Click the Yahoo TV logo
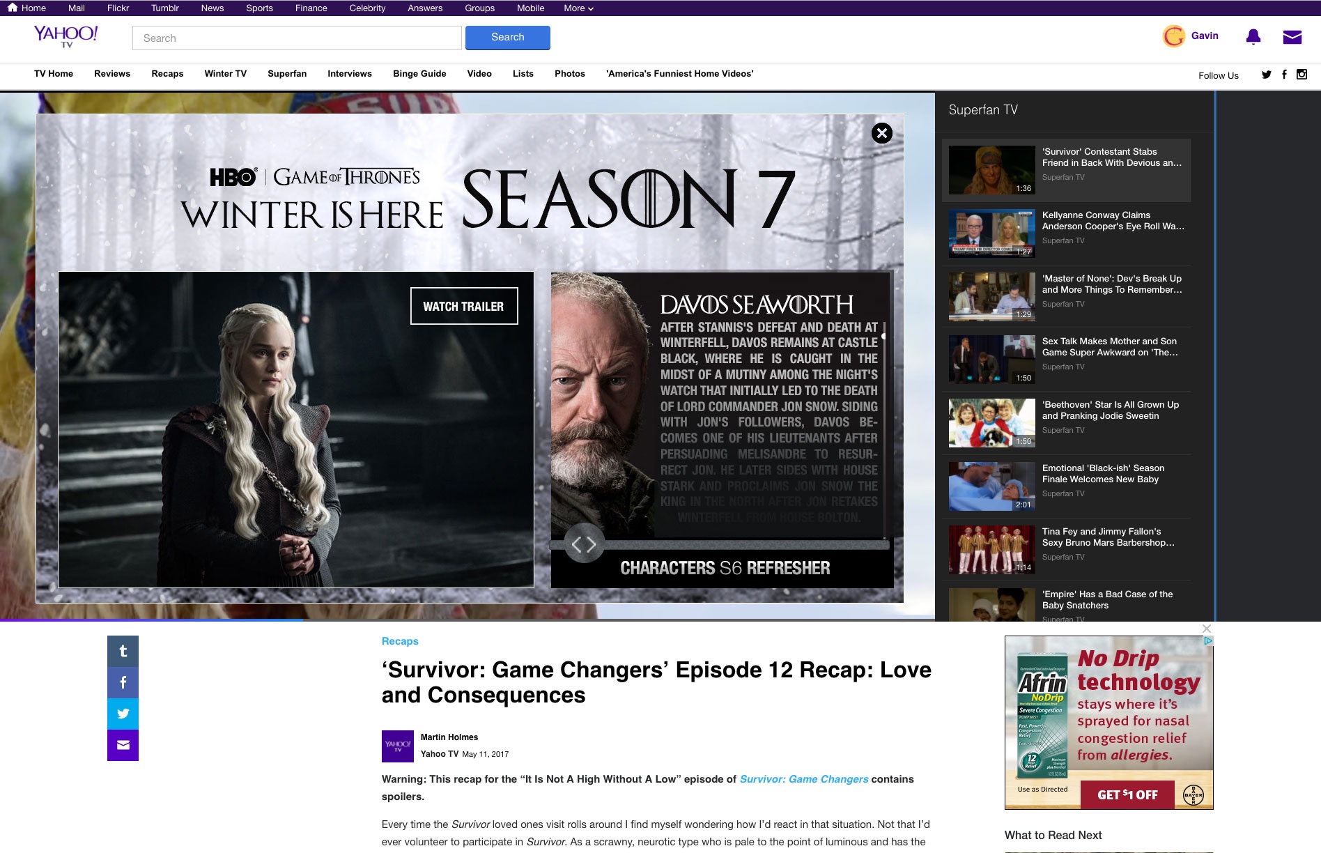Screen dimensions: 1321x853 click(66, 36)
